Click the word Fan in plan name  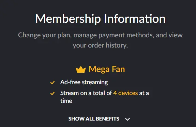118,69
